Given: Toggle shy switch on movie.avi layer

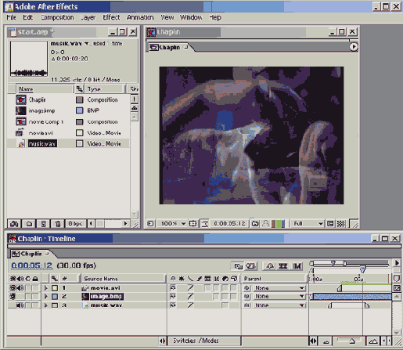Looking at the screenshot, I should 173,288.
